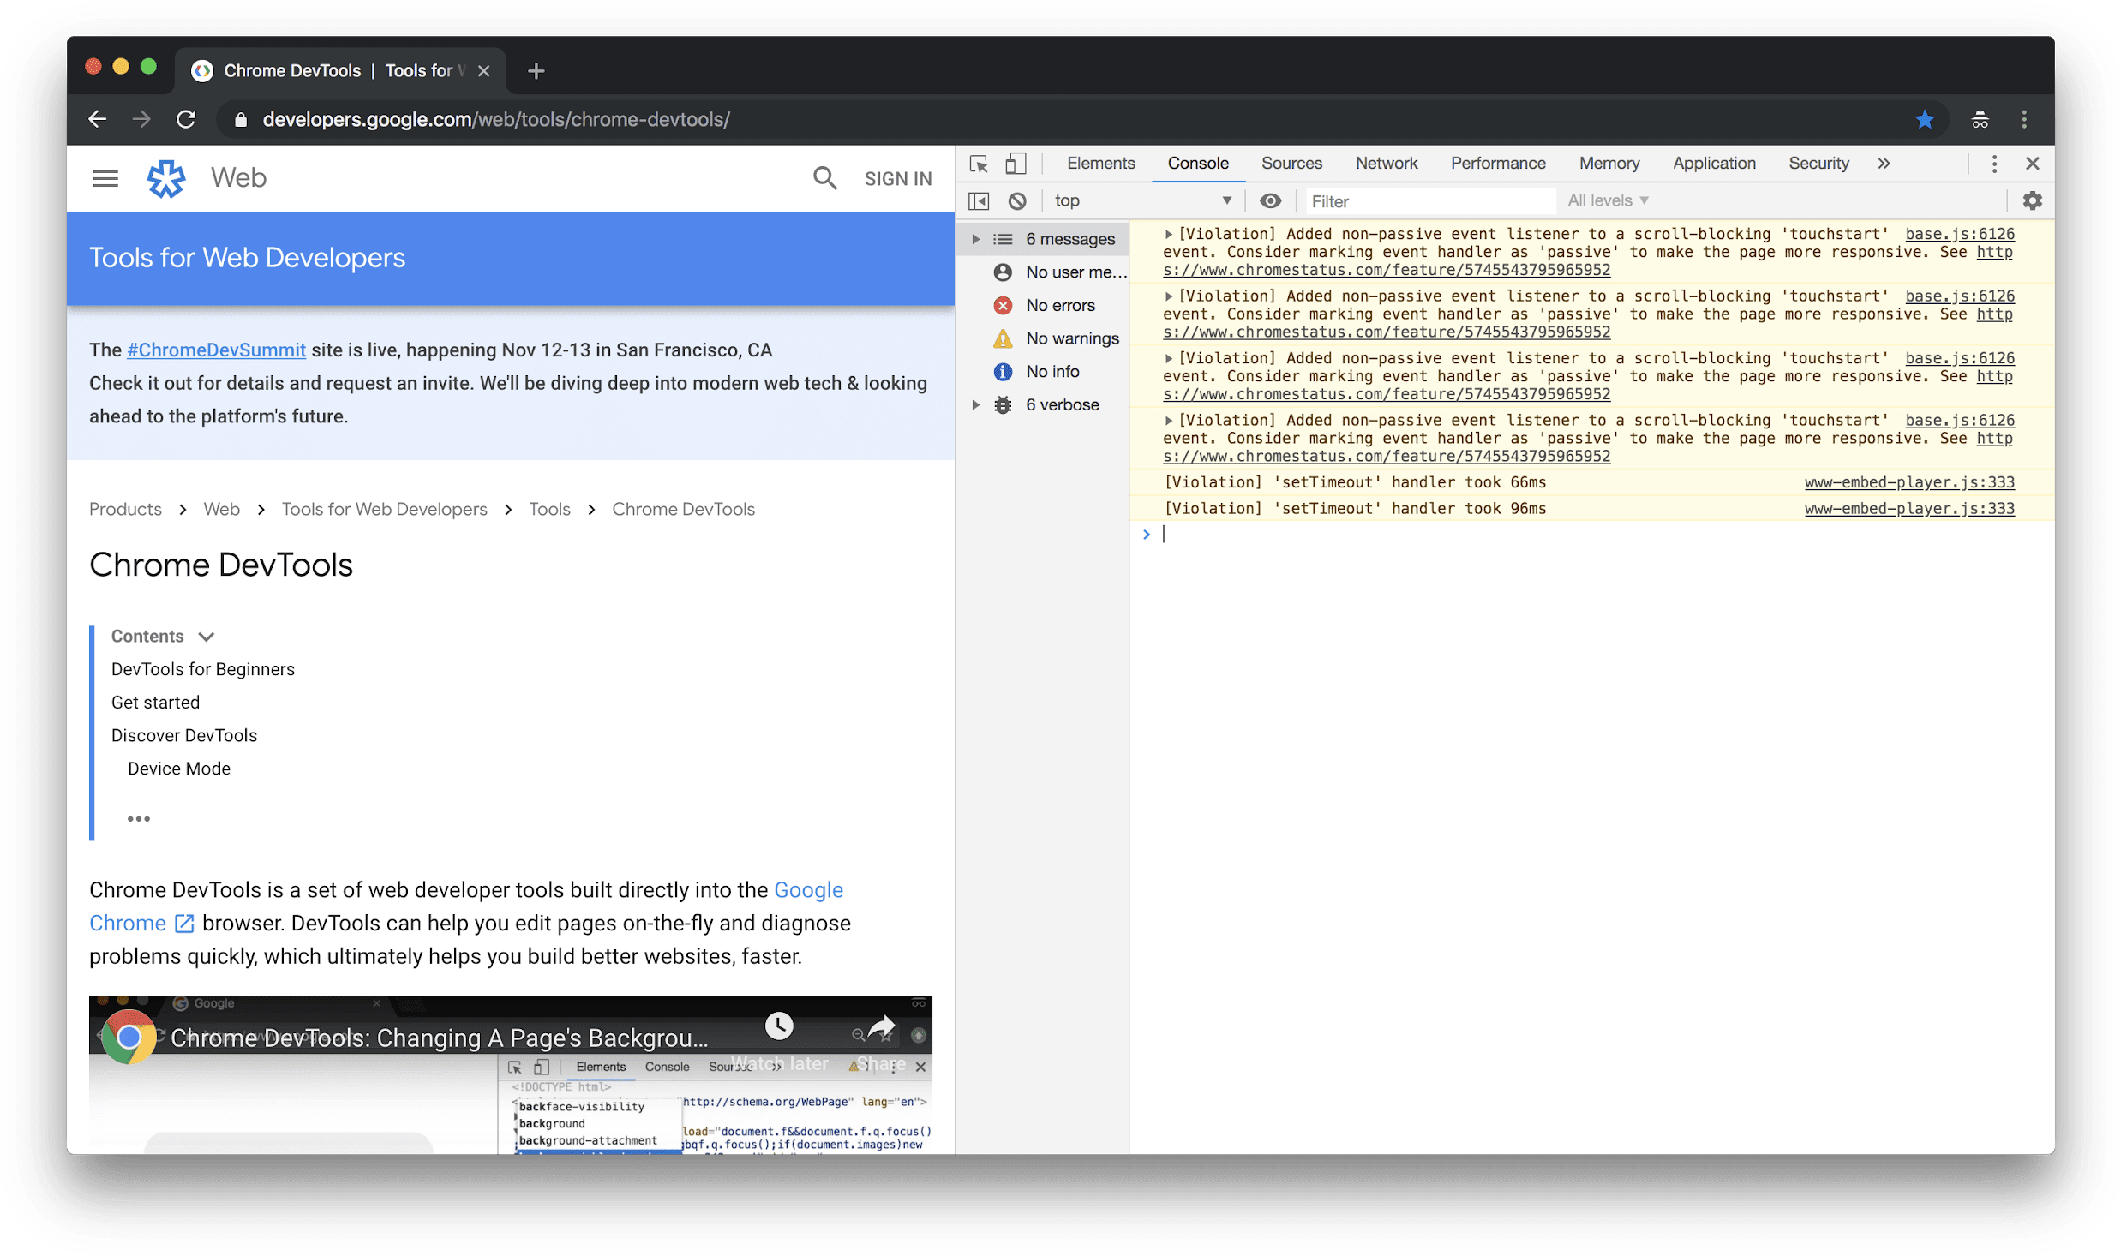Hide the console sidebar
The width and height of the screenshot is (2121, 1256).
pyautogui.click(x=978, y=200)
